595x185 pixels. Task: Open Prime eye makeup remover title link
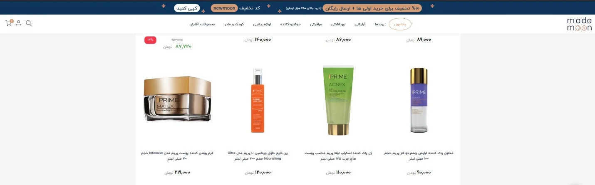click(x=419, y=155)
